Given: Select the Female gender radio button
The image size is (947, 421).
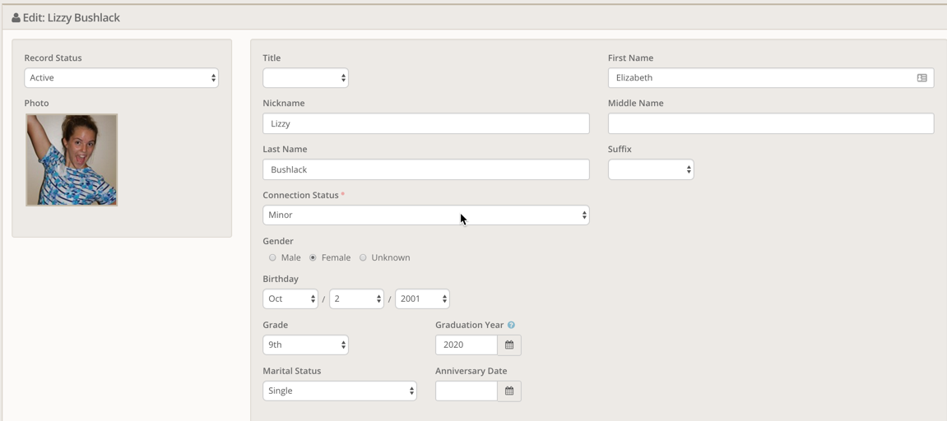Looking at the screenshot, I should tap(313, 258).
